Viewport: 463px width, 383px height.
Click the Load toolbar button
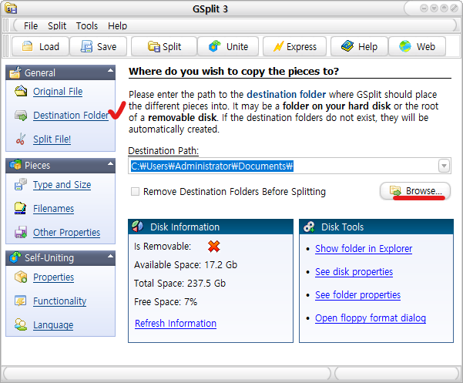tap(41, 46)
